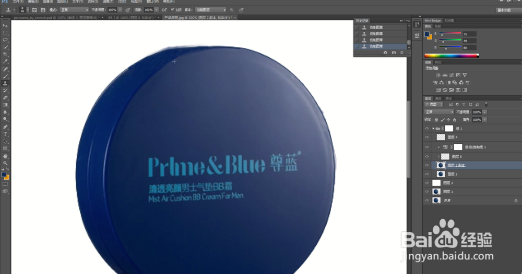522x274 pixels.
Task: Select the Clone Stamp tool in toolbox
Action: (x=5, y=83)
